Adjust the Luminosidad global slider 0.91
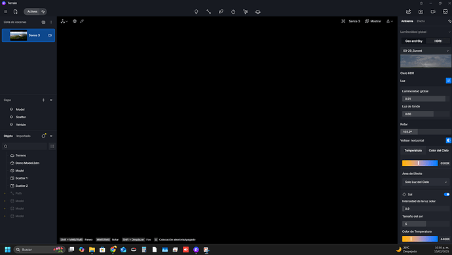The height and width of the screenshot is (255, 452). point(426,98)
